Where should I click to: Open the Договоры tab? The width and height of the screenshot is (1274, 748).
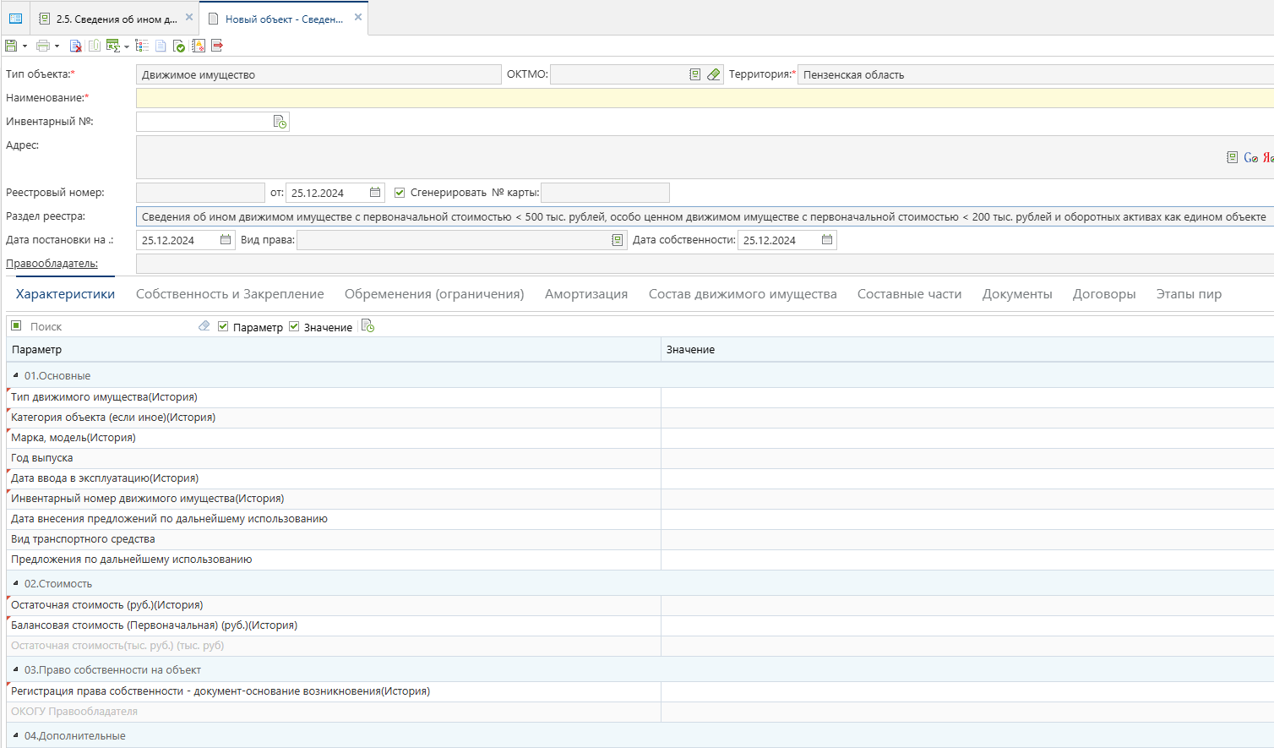tap(1104, 294)
